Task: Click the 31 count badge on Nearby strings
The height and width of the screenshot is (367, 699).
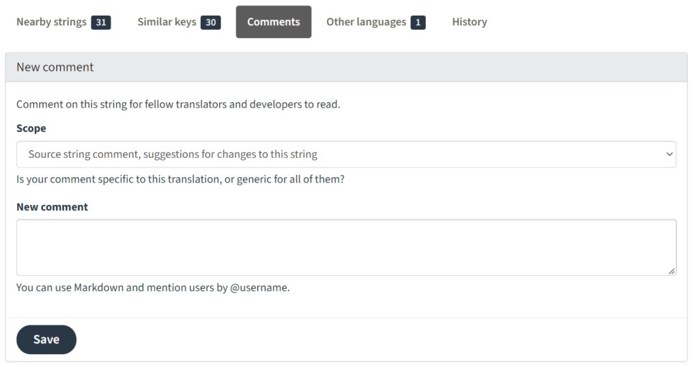Action: [101, 22]
